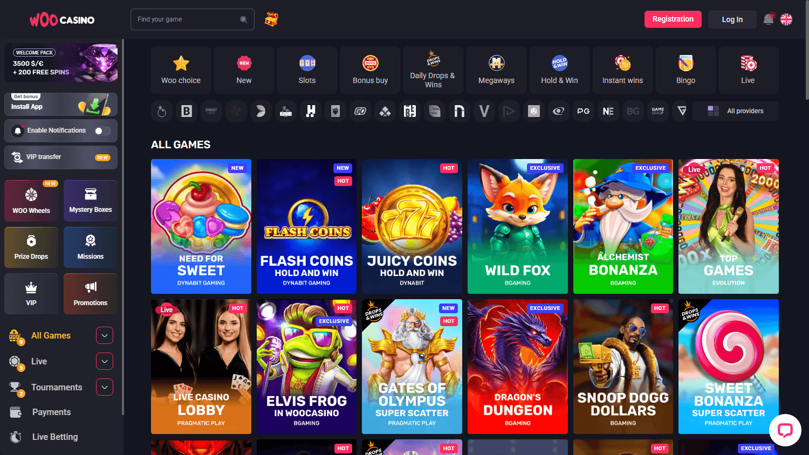This screenshot has height=455, width=809.
Task: Open VIP transfer banner
Action: point(61,157)
